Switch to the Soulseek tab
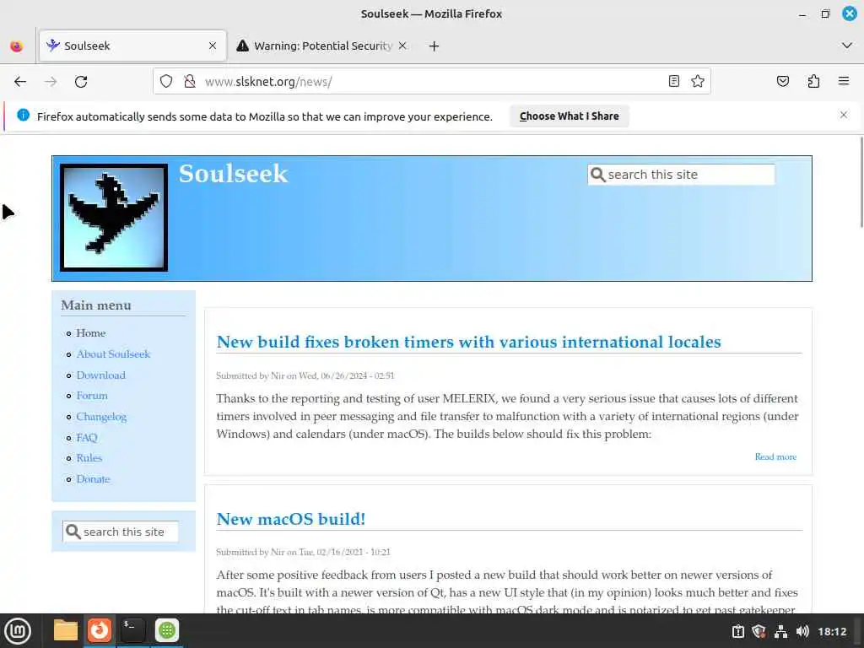Screen dimensions: 864x648 click(x=132, y=46)
